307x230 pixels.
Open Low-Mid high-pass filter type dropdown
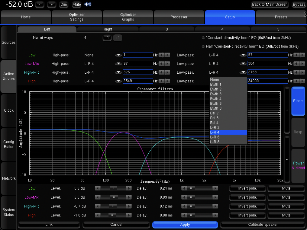click(x=118, y=64)
